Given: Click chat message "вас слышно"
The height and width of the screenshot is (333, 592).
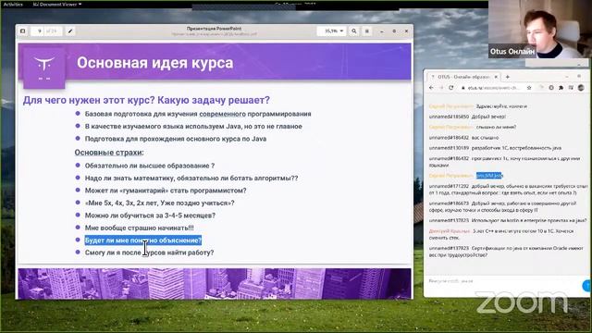Looking at the screenshot, I should point(485,138).
